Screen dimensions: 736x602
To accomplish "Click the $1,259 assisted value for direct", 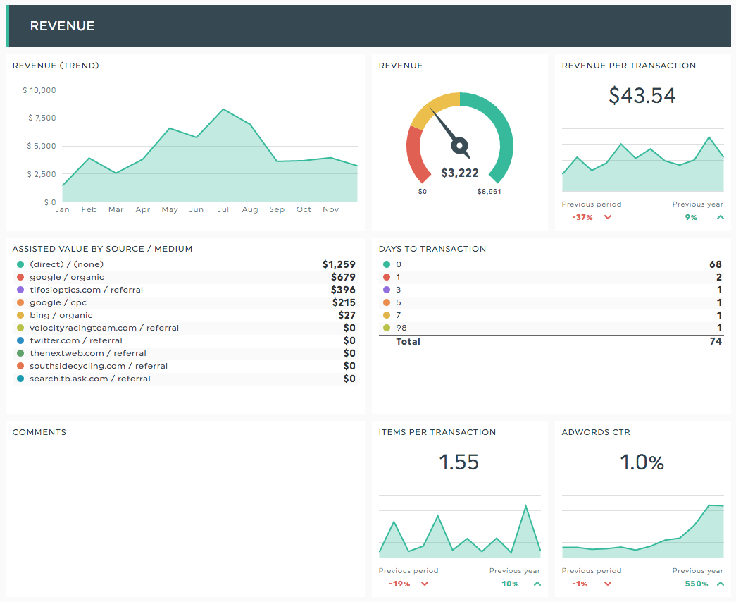I will [x=339, y=264].
